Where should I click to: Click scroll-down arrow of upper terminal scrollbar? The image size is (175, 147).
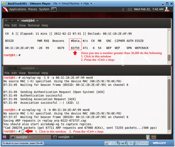pyautogui.click(x=169, y=62)
